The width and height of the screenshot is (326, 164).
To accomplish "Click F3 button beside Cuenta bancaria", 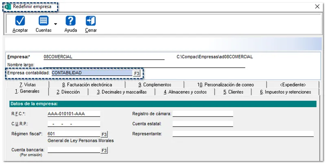I will 104,151.
